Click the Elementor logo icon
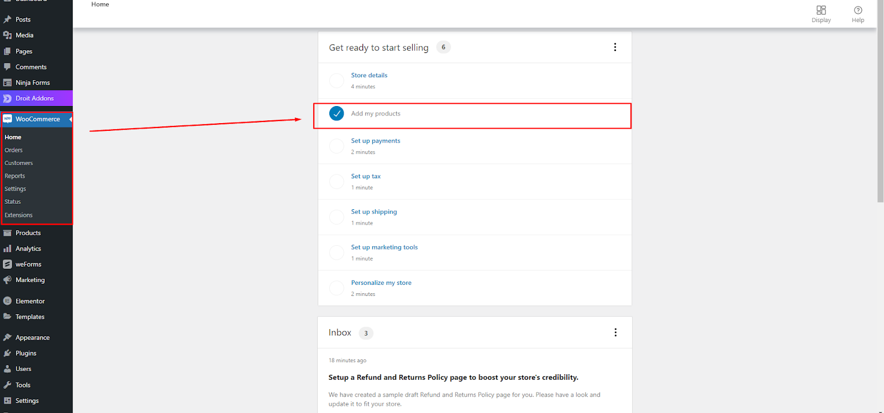Image resolution: width=884 pixels, height=413 pixels. pyautogui.click(x=7, y=301)
